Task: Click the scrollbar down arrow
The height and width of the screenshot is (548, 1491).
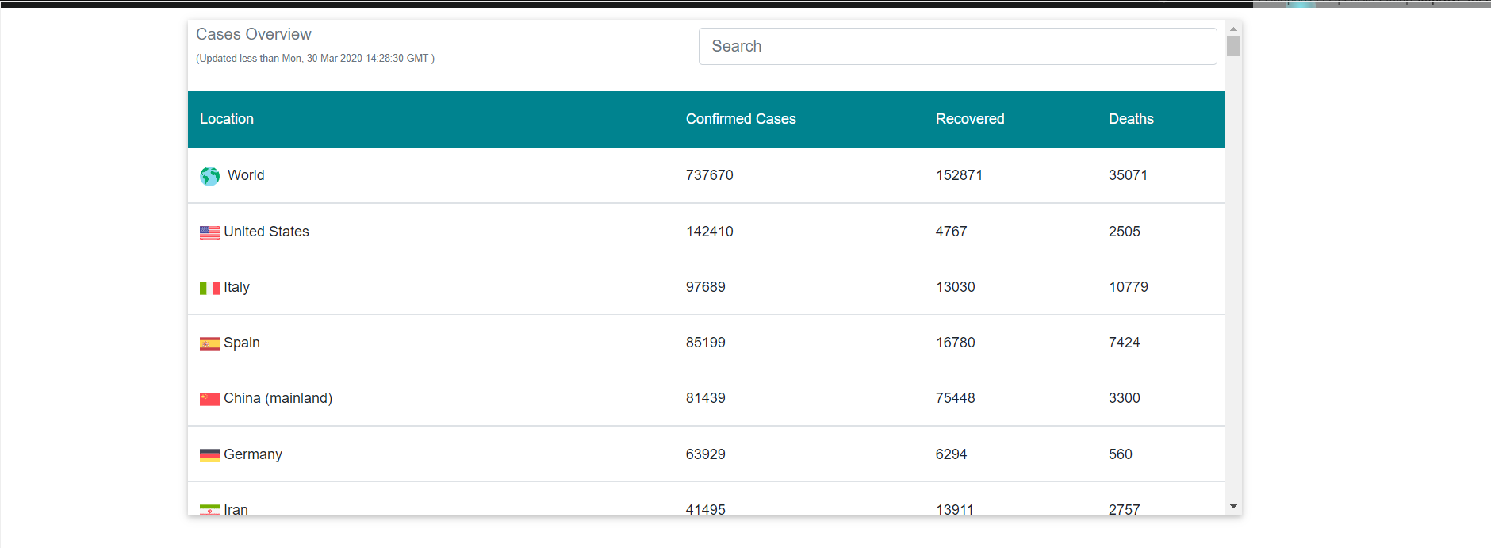Action: (1233, 506)
